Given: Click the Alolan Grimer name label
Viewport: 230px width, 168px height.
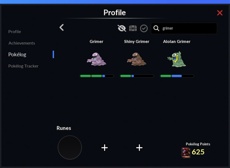Looking at the screenshot, I should 177,42.
